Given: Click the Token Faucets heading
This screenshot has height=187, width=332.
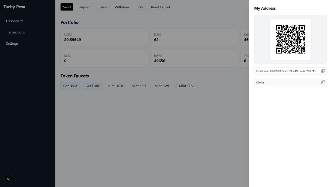Looking at the screenshot, I should tap(75, 76).
